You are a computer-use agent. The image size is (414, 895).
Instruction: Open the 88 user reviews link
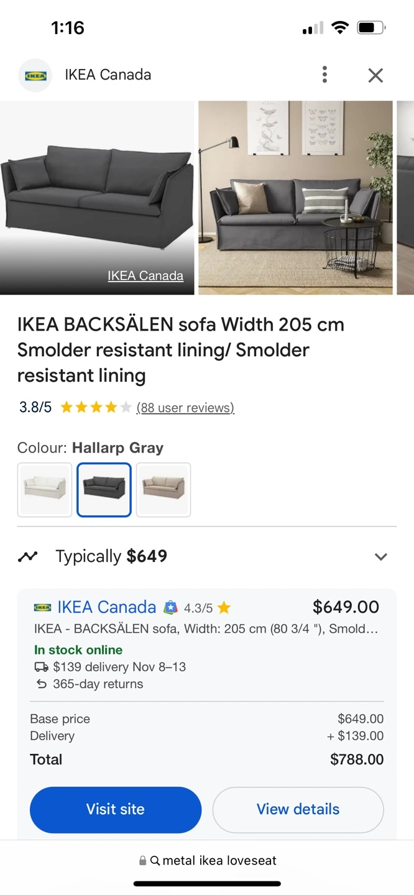(x=185, y=408)
